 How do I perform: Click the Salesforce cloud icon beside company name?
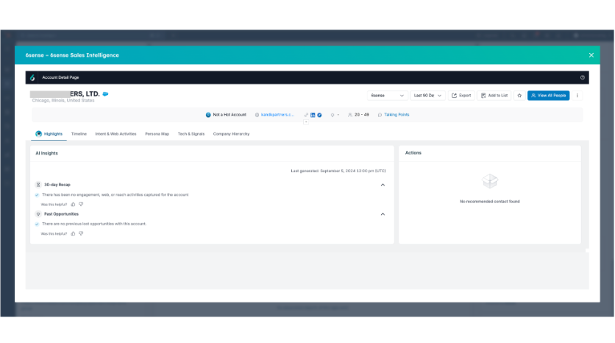tap(105, 94)
